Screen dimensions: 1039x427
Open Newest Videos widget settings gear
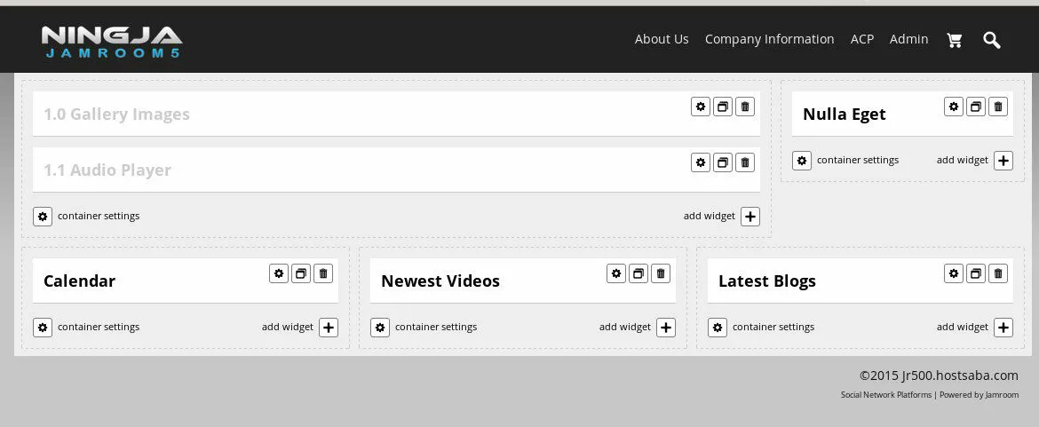616,273
